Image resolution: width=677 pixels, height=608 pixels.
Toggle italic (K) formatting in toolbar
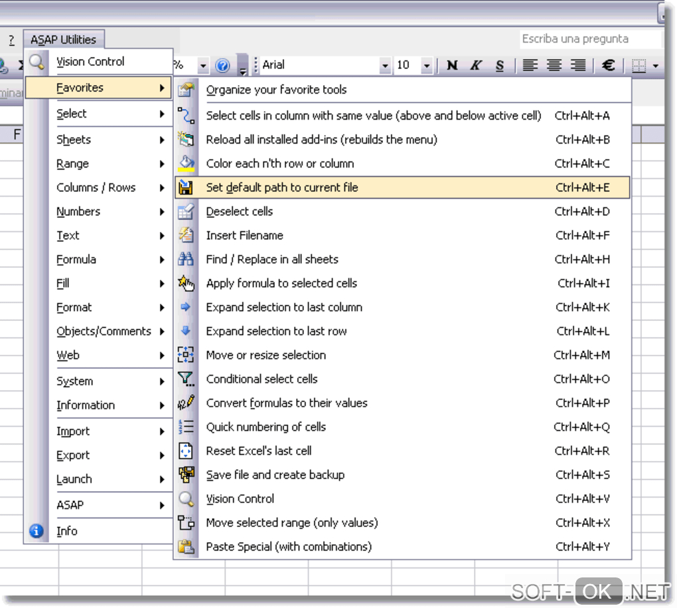coord(477,65)
